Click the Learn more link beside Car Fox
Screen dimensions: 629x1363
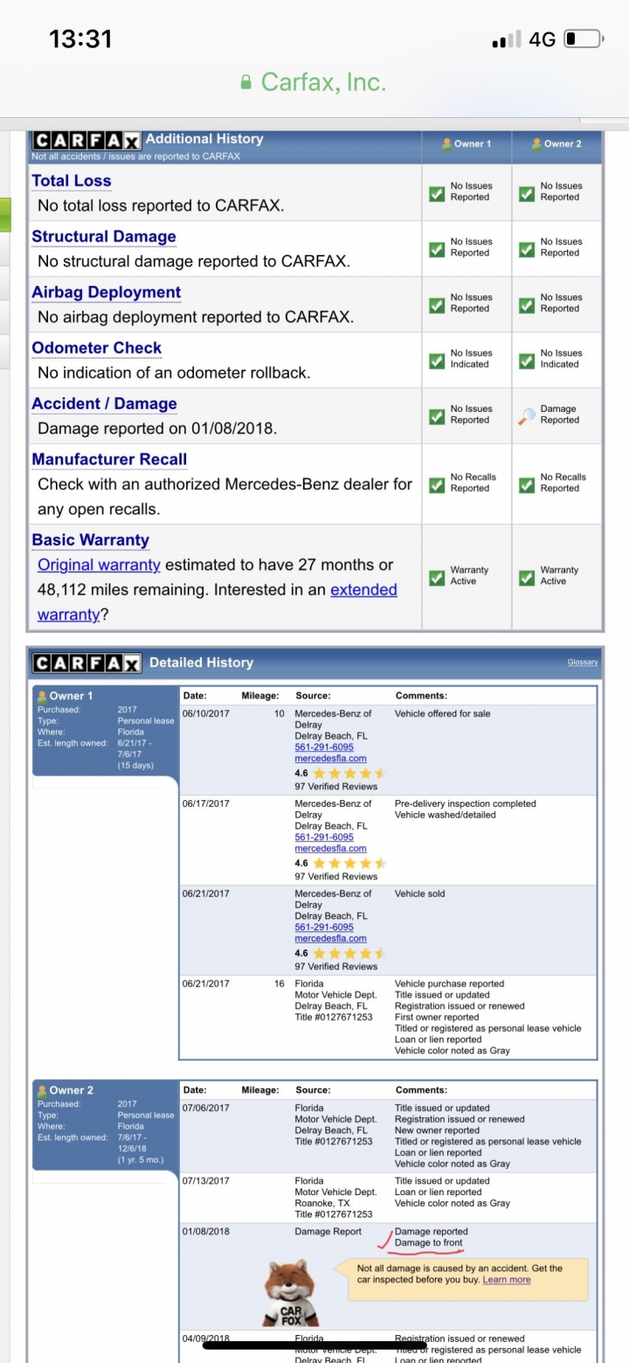(x=507, y=1280)
